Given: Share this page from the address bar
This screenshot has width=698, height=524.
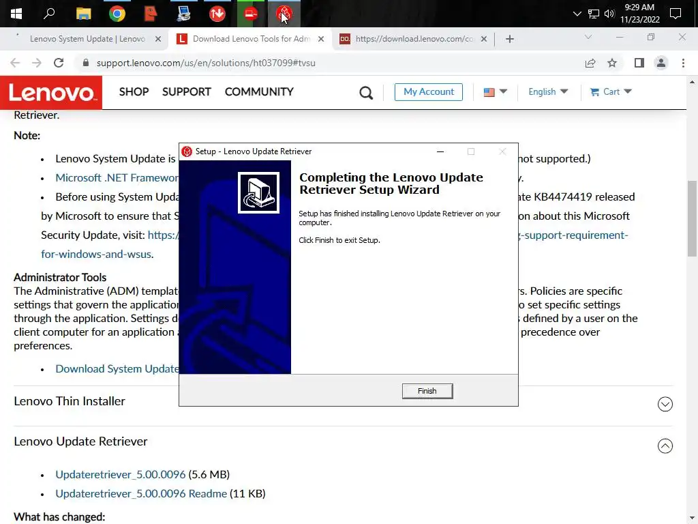Looking at the screenshot, I should click(590, 63).
